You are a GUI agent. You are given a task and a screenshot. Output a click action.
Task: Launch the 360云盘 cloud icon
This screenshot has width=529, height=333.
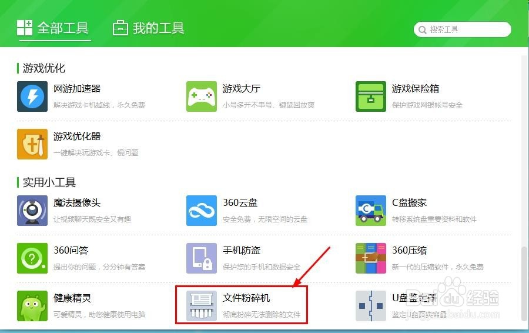202,211
